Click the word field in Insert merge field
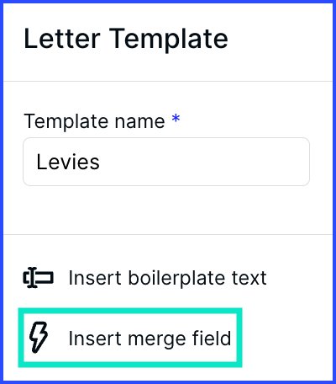Screen dimensions: 336x384 point(212,338)
